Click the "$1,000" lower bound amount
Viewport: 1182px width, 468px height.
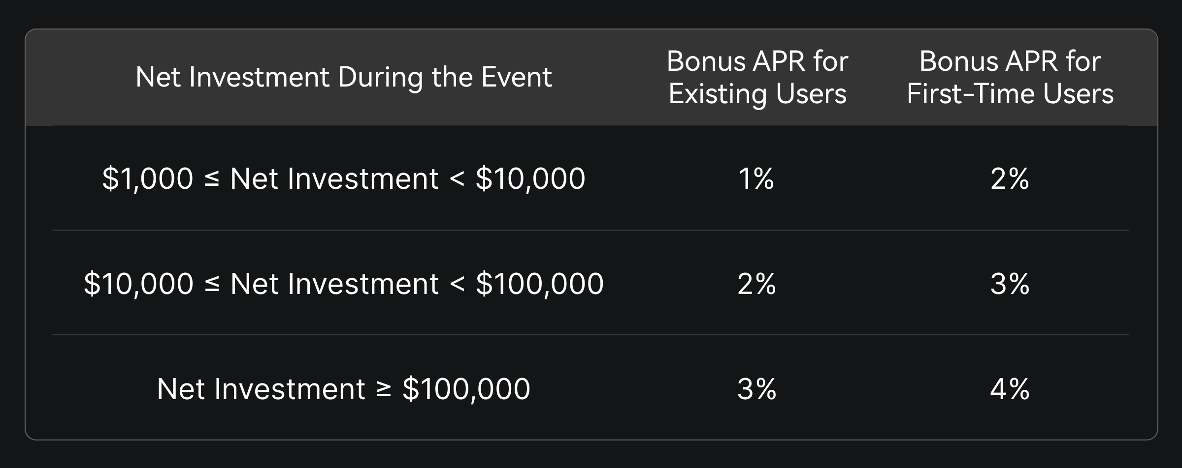pyautogui.click(x=147, y=178)
